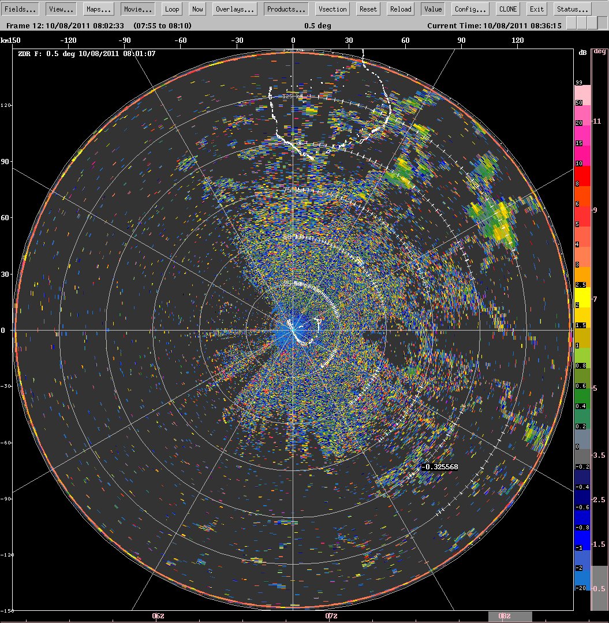This screenshot has width=609, height=623.
Task: Open the Status... window
Action: pos(572,9)
